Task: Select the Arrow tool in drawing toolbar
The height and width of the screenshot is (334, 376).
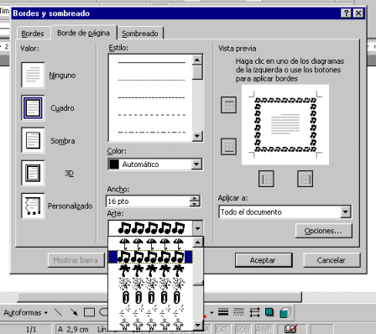Action: coord(74,312)
